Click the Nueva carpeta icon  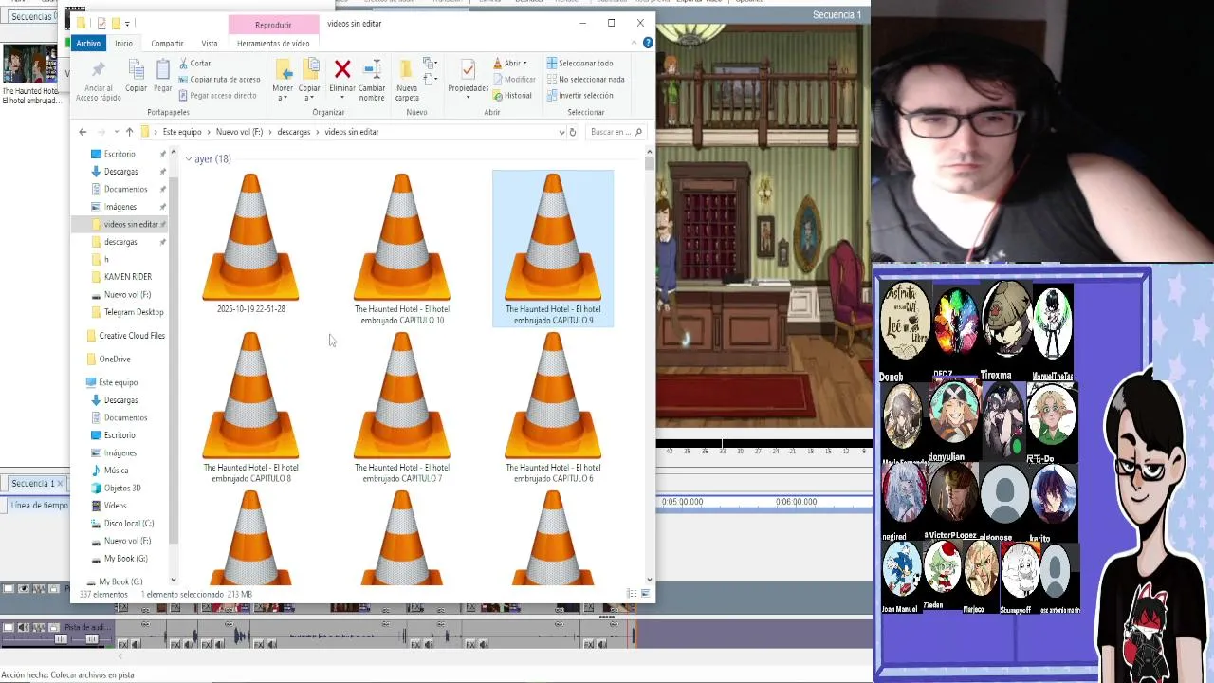pos(406,69)
